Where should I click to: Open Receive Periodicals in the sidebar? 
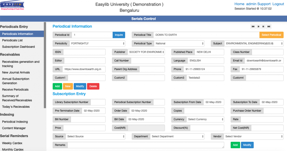[15, 90]
